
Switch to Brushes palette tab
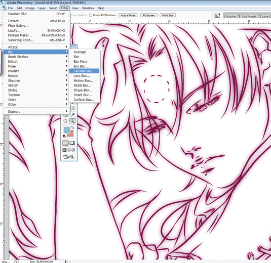tap(231, 16)
